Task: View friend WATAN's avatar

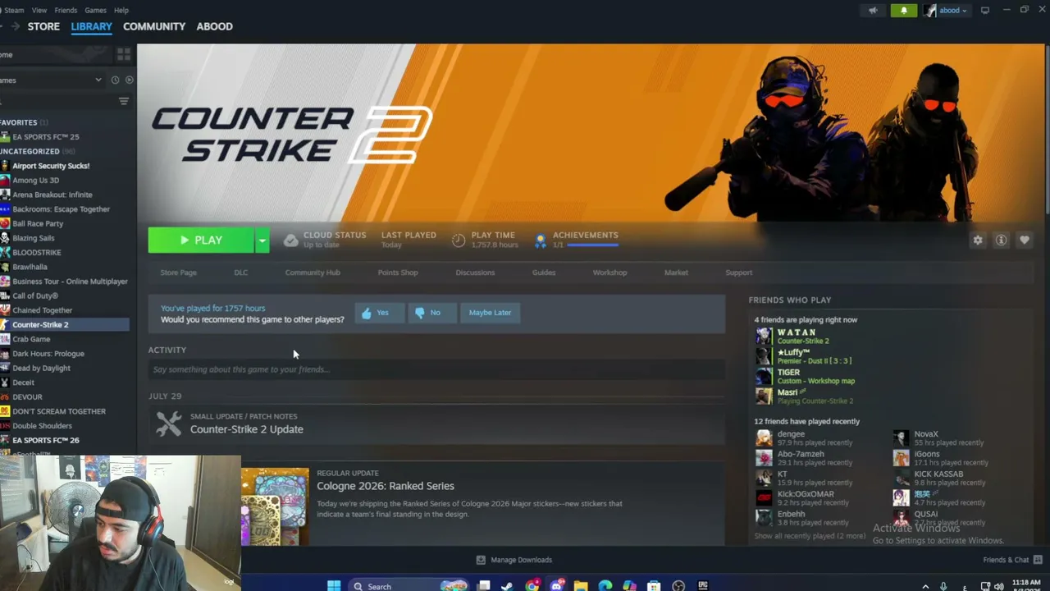Action: (764, 337)
